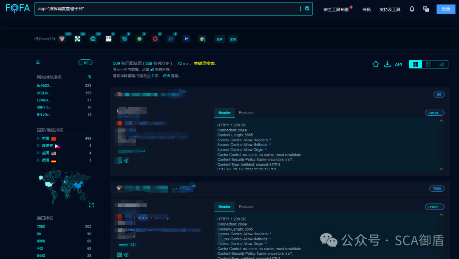Filter by fingerprint UGDJo...

(x=43, y=93)
